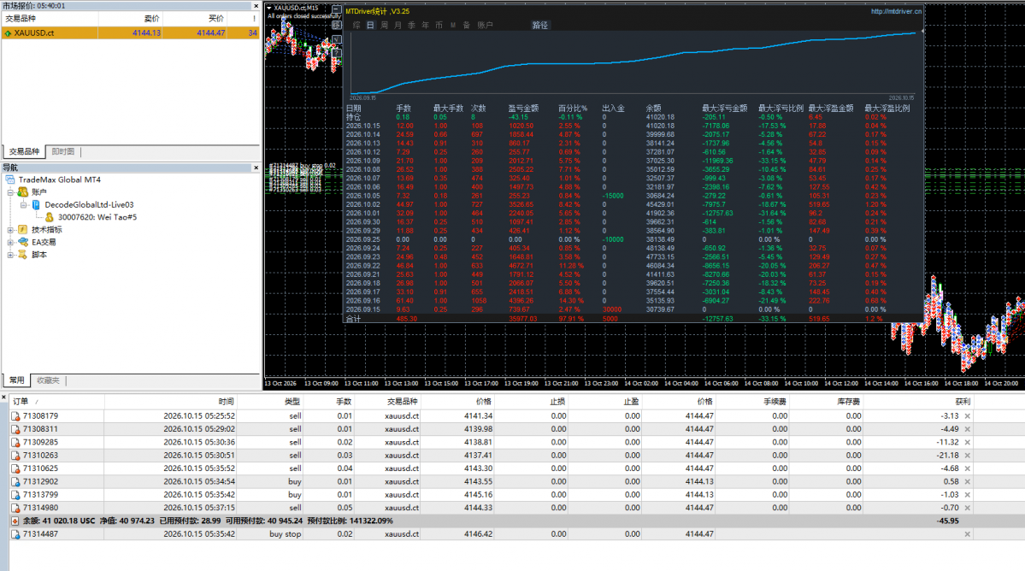Screen dimensions: 1025x571
Task: Expand the EA交易 tree node
Action: click(10, 243)
